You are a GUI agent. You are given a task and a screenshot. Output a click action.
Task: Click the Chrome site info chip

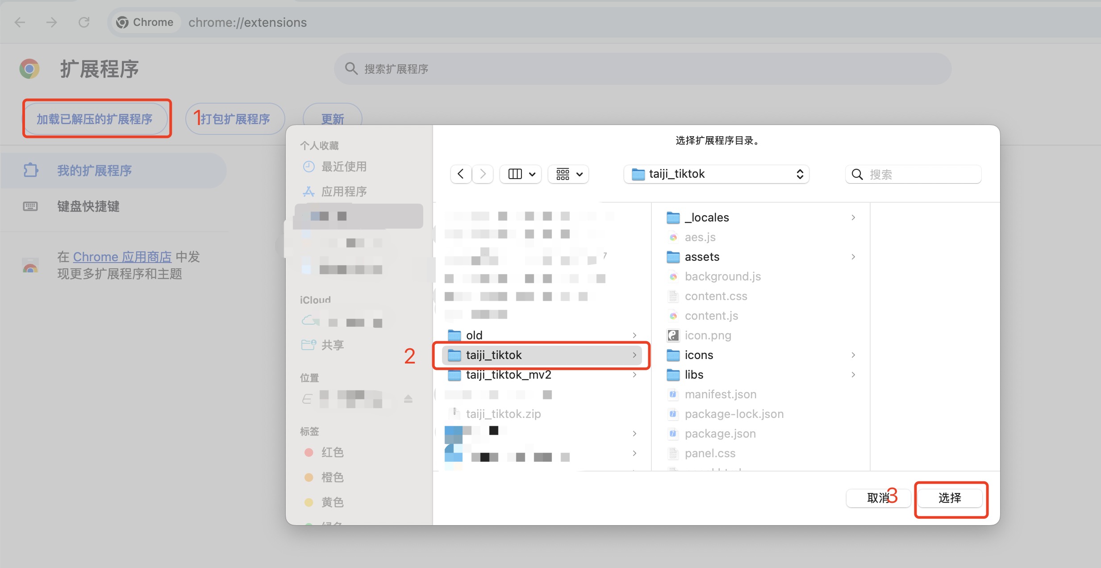pos(145,22)
